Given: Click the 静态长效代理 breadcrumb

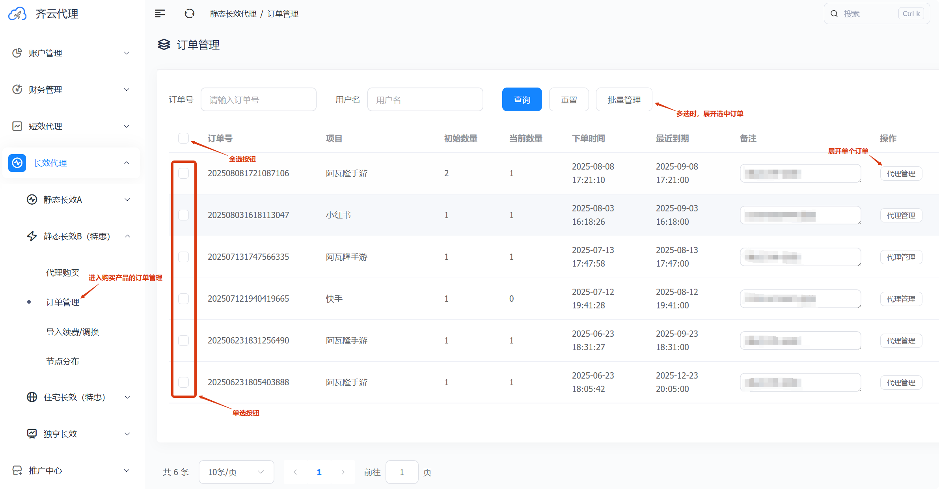Looking at the screenshot, I should pos(233,14).
